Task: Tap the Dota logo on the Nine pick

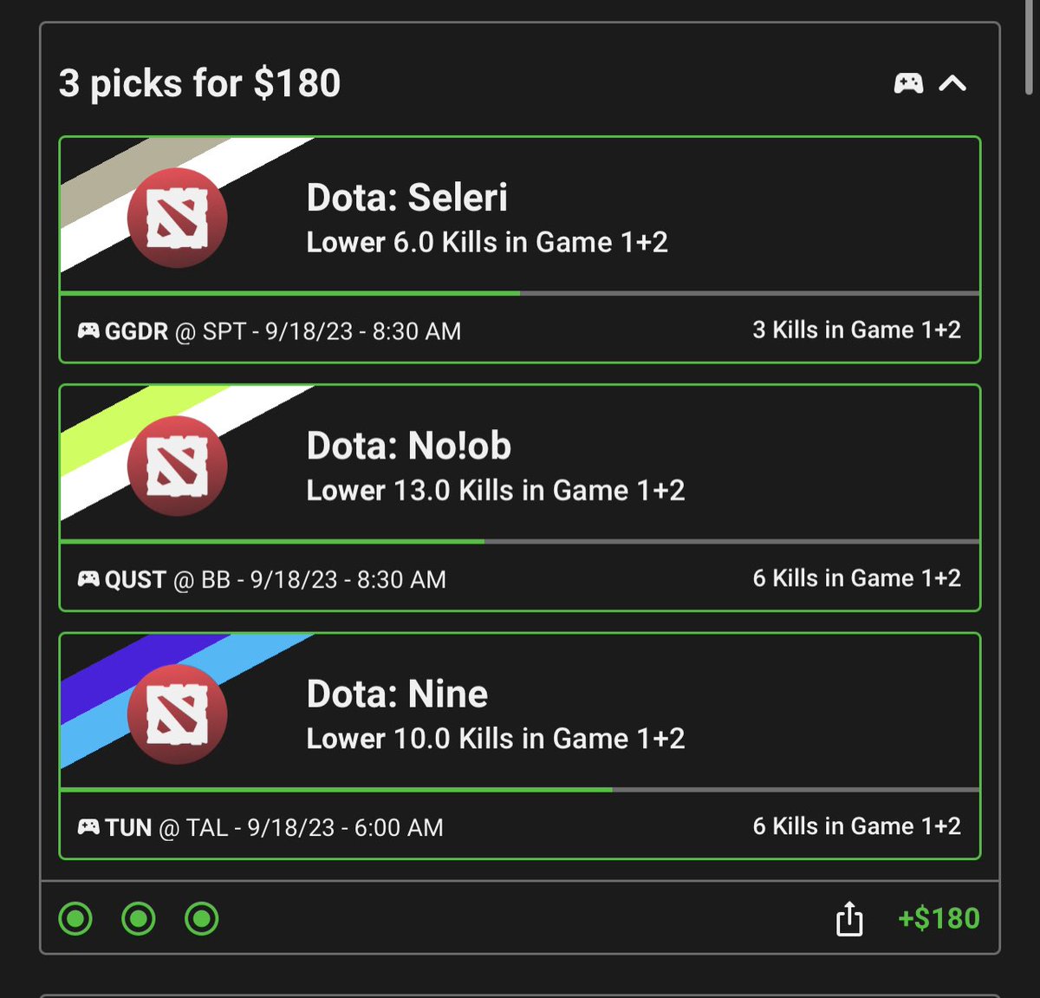Action: 178,714
